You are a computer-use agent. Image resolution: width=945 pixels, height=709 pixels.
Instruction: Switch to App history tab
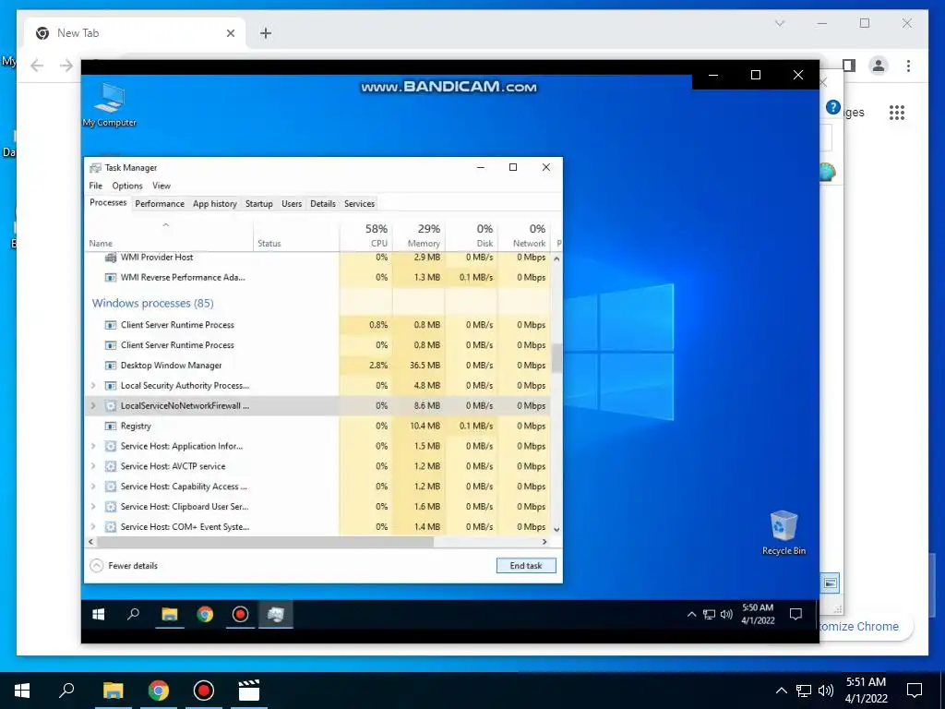pyautogui.click(x=214, y=204)
